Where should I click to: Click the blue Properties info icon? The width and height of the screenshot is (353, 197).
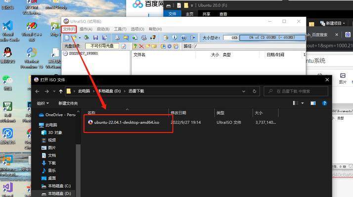(175, 37)
